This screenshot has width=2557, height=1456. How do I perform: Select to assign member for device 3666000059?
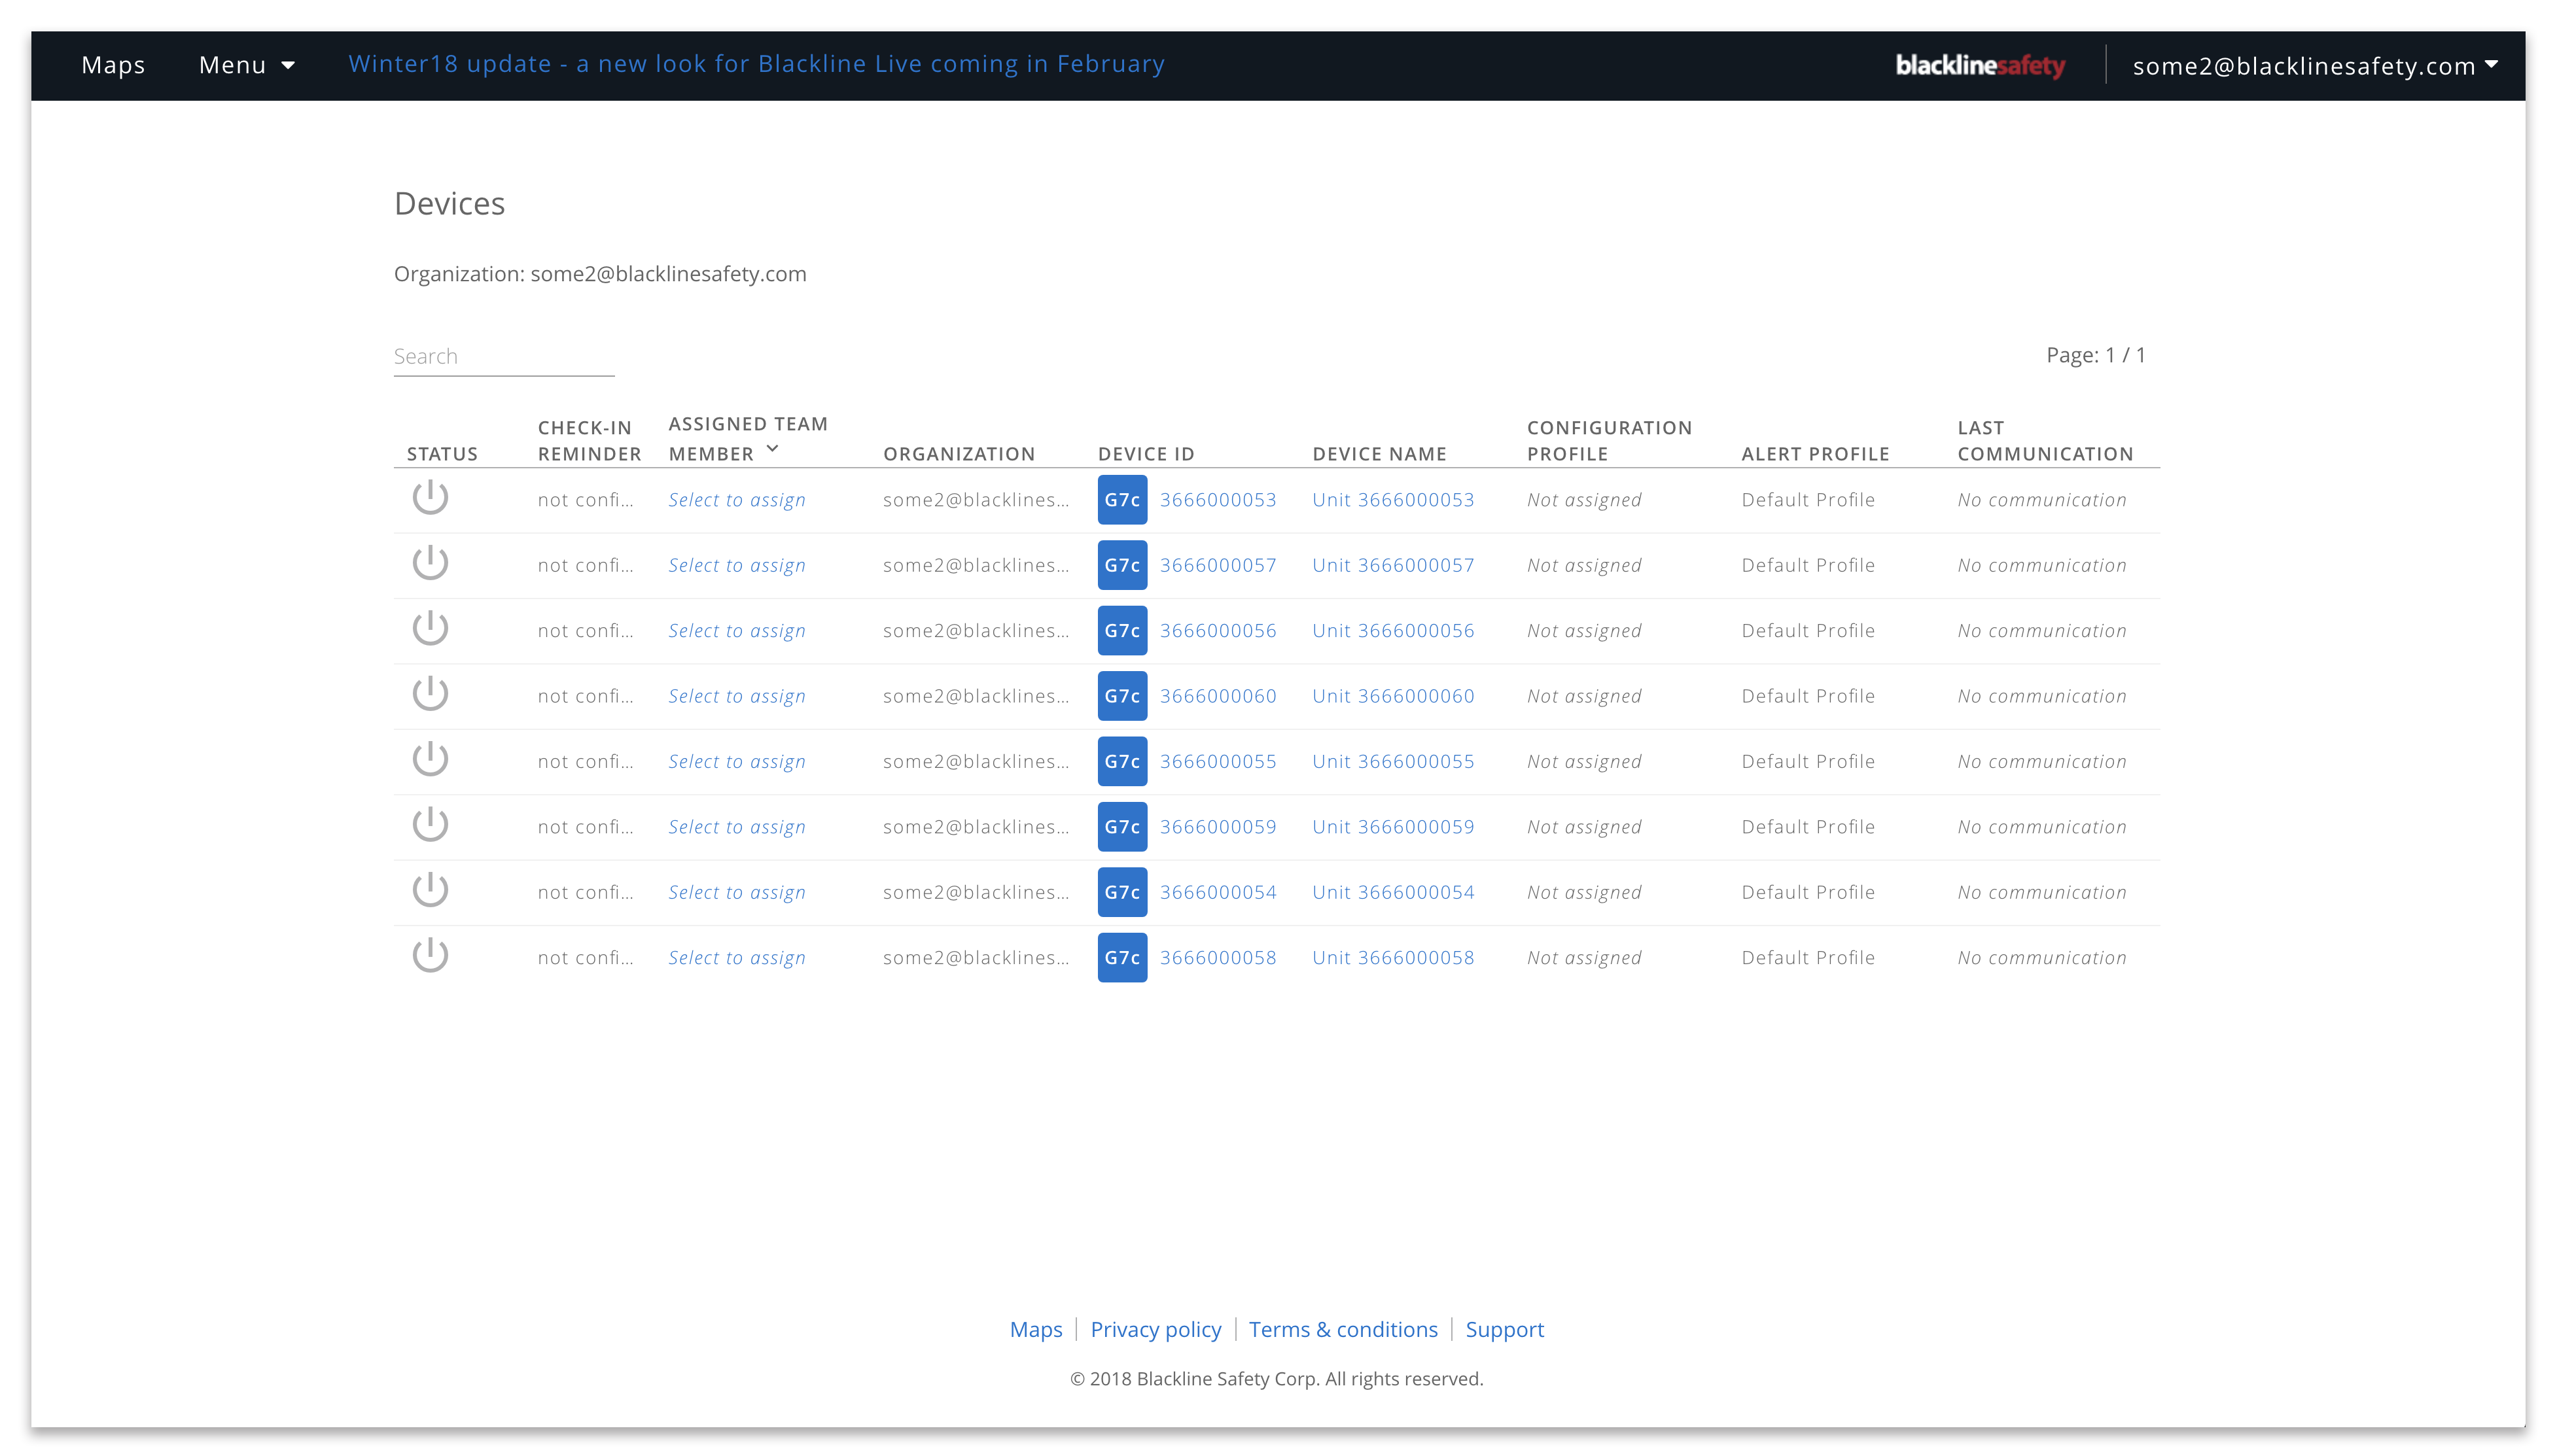[x=737, y=827]
